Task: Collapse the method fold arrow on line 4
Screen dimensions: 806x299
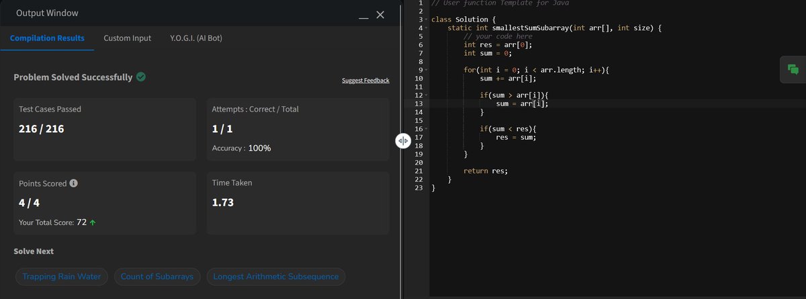Action: coord(426,28)
